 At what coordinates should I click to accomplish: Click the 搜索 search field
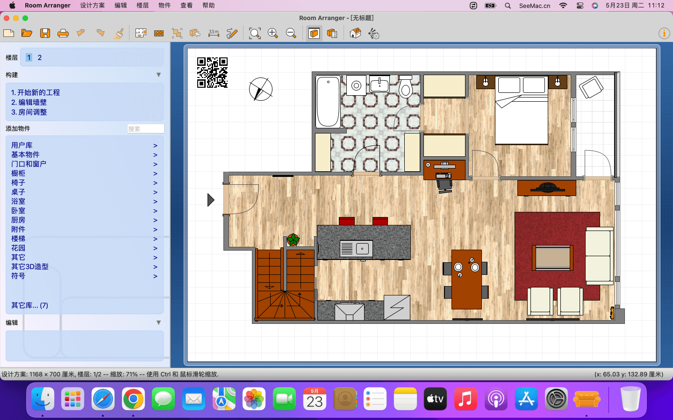pyautogui.click(x=145, y=129)
